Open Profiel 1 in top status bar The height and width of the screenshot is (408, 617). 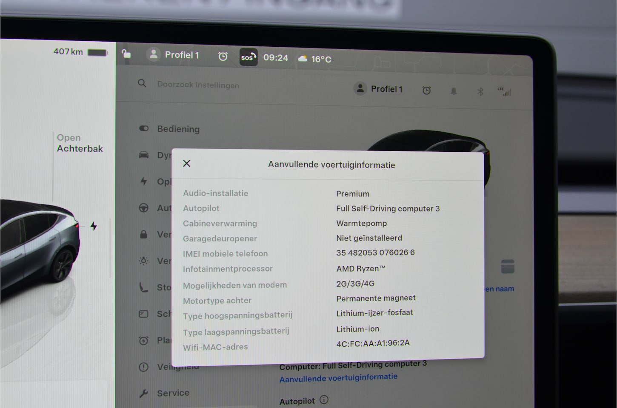pyautogui.click(x=174, y=55)
